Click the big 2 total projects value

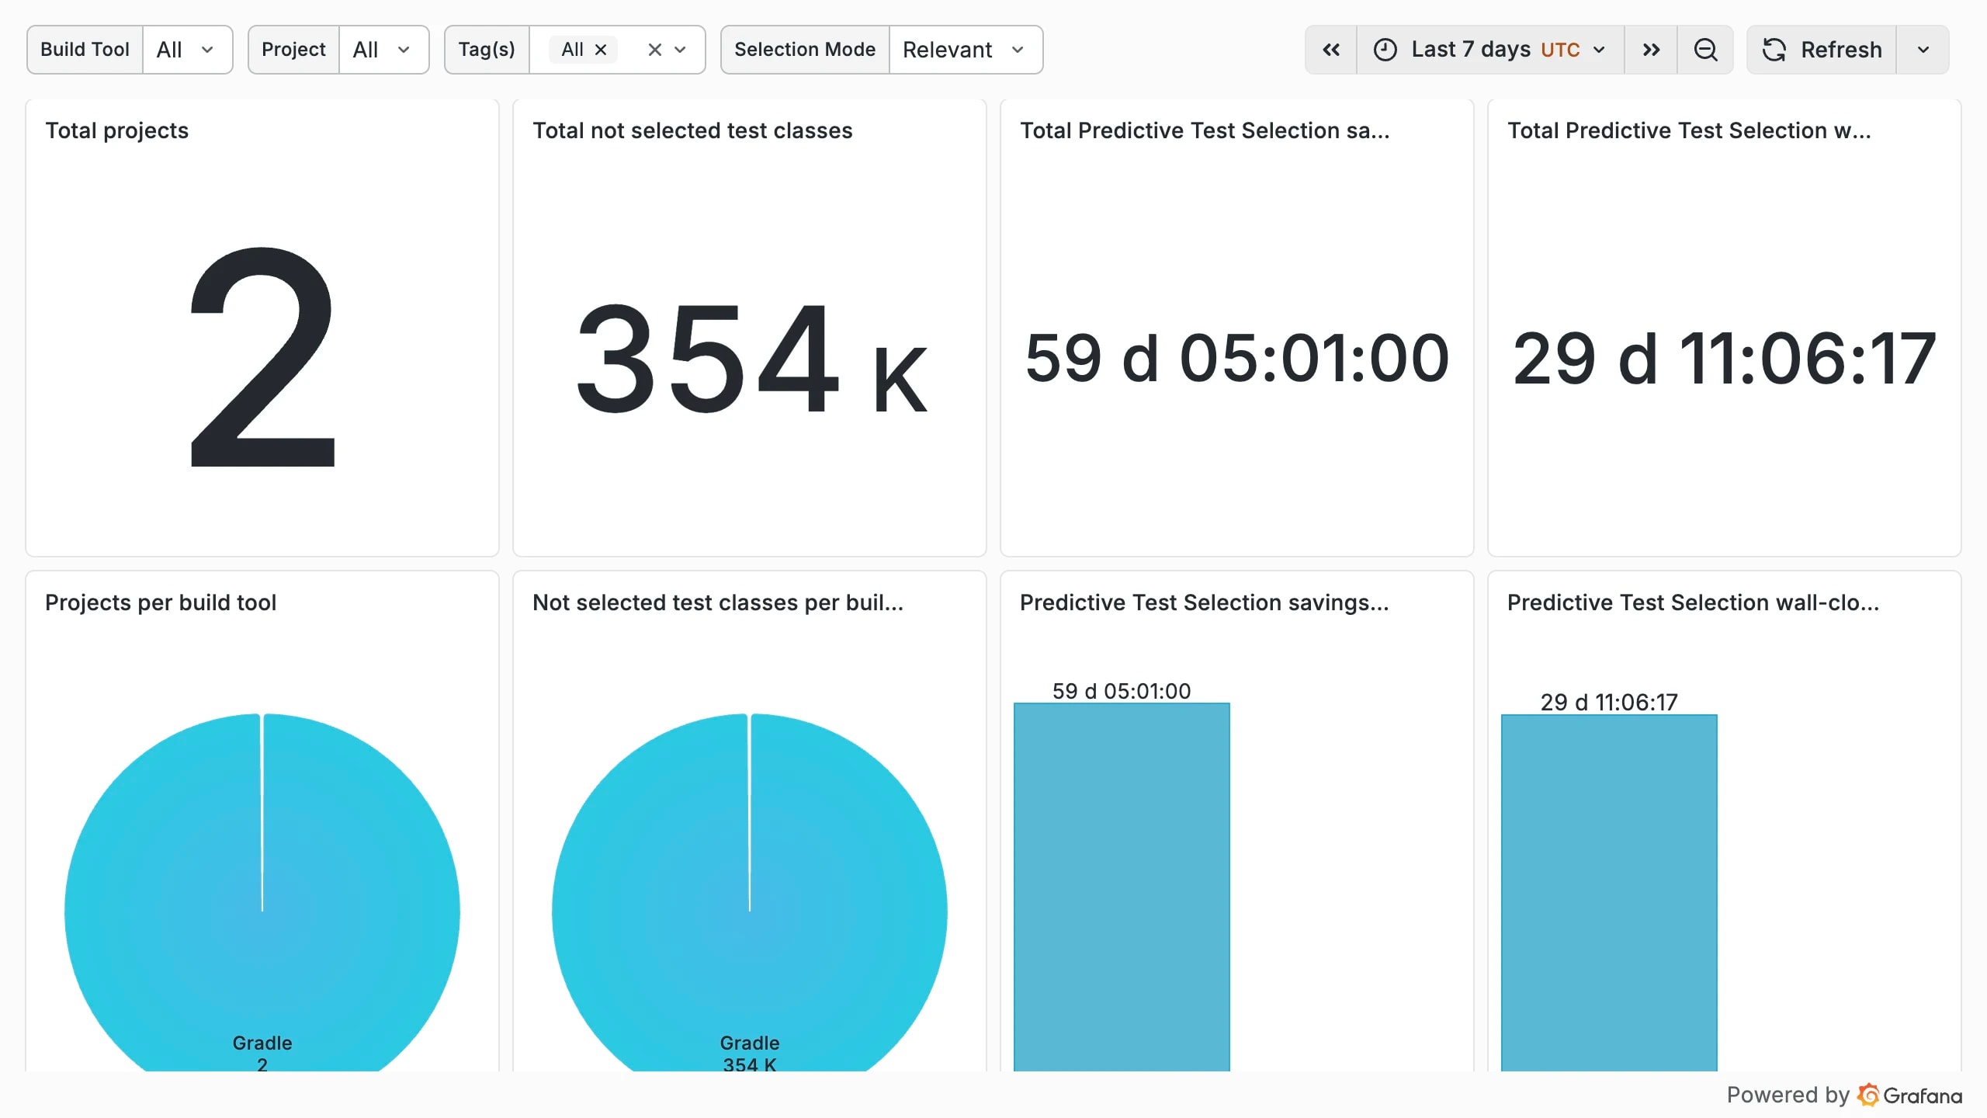[262, 357]
